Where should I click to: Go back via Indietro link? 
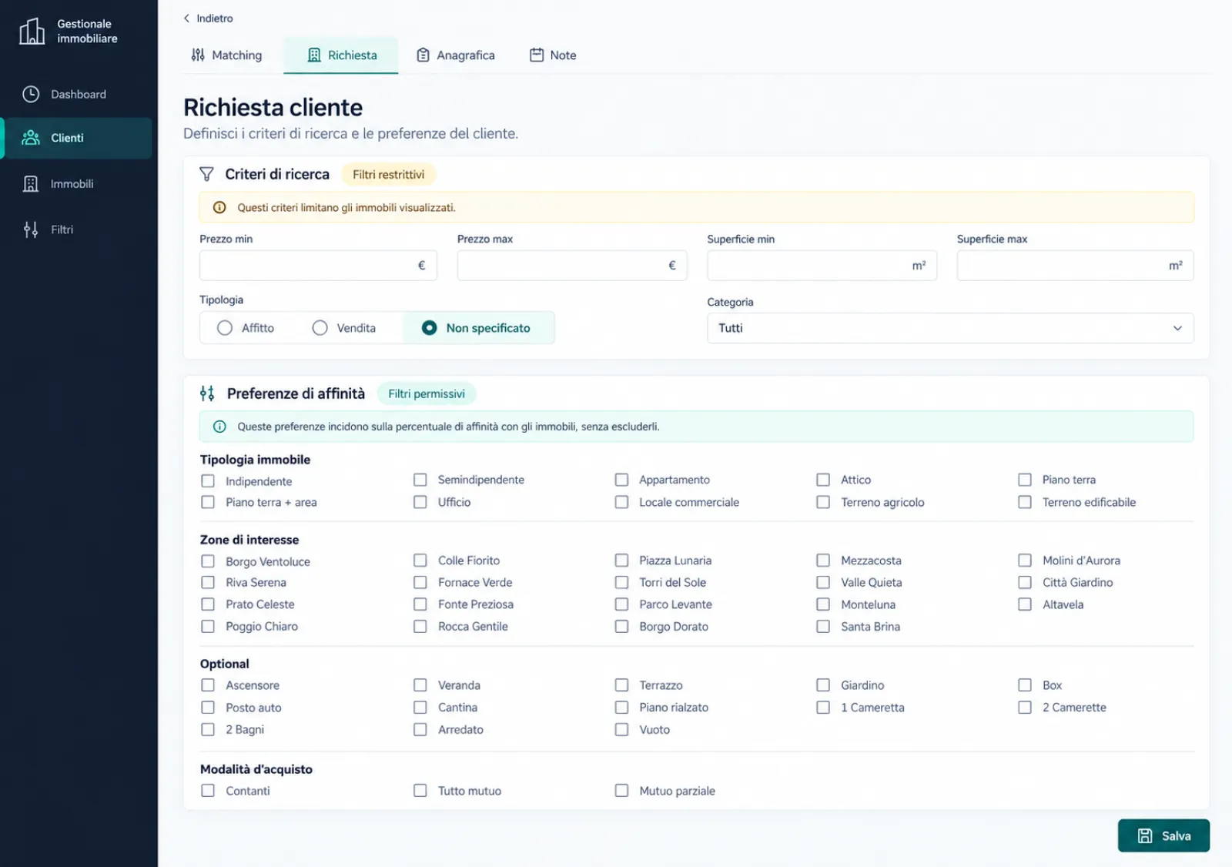point(208,18)
